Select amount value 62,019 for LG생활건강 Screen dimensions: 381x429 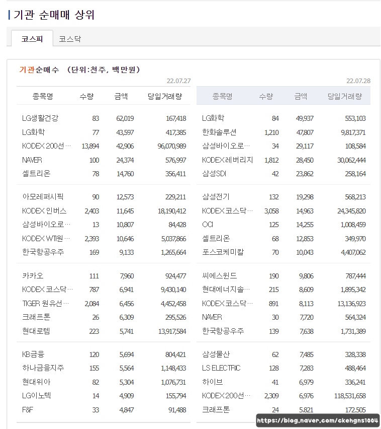coord(125,118)
